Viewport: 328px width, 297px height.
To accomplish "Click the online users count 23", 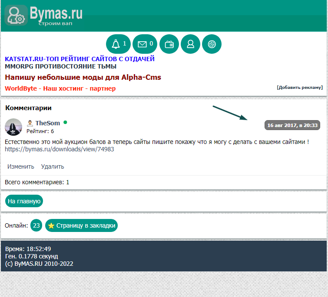I will click(x=36, y=225).
